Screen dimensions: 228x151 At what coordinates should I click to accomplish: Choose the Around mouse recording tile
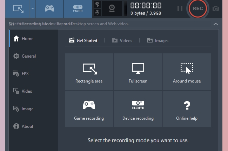(x=187, y=72)
